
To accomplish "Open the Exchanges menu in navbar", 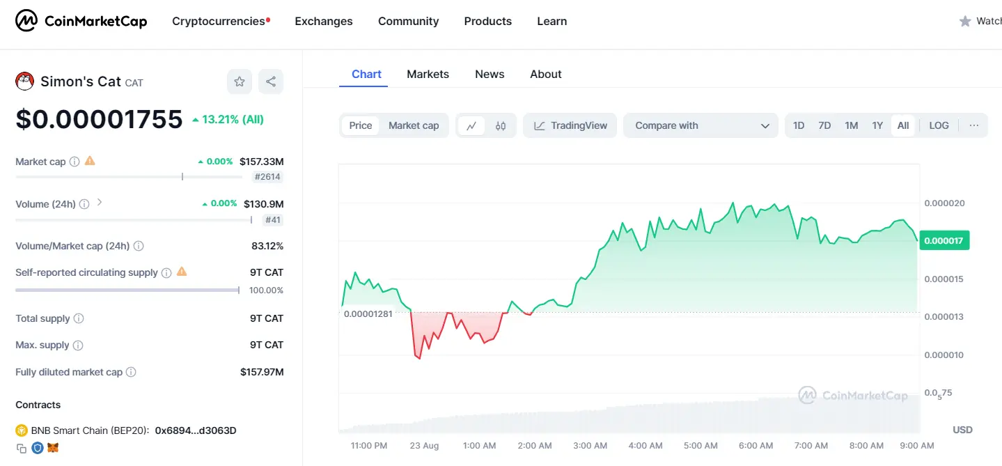I will [x=324, y=21].
